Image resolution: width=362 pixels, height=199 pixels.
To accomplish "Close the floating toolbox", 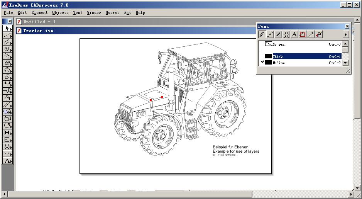I will coord(10,22).
